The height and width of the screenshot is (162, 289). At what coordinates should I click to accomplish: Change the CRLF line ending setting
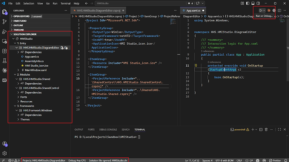tap(239, 160)
